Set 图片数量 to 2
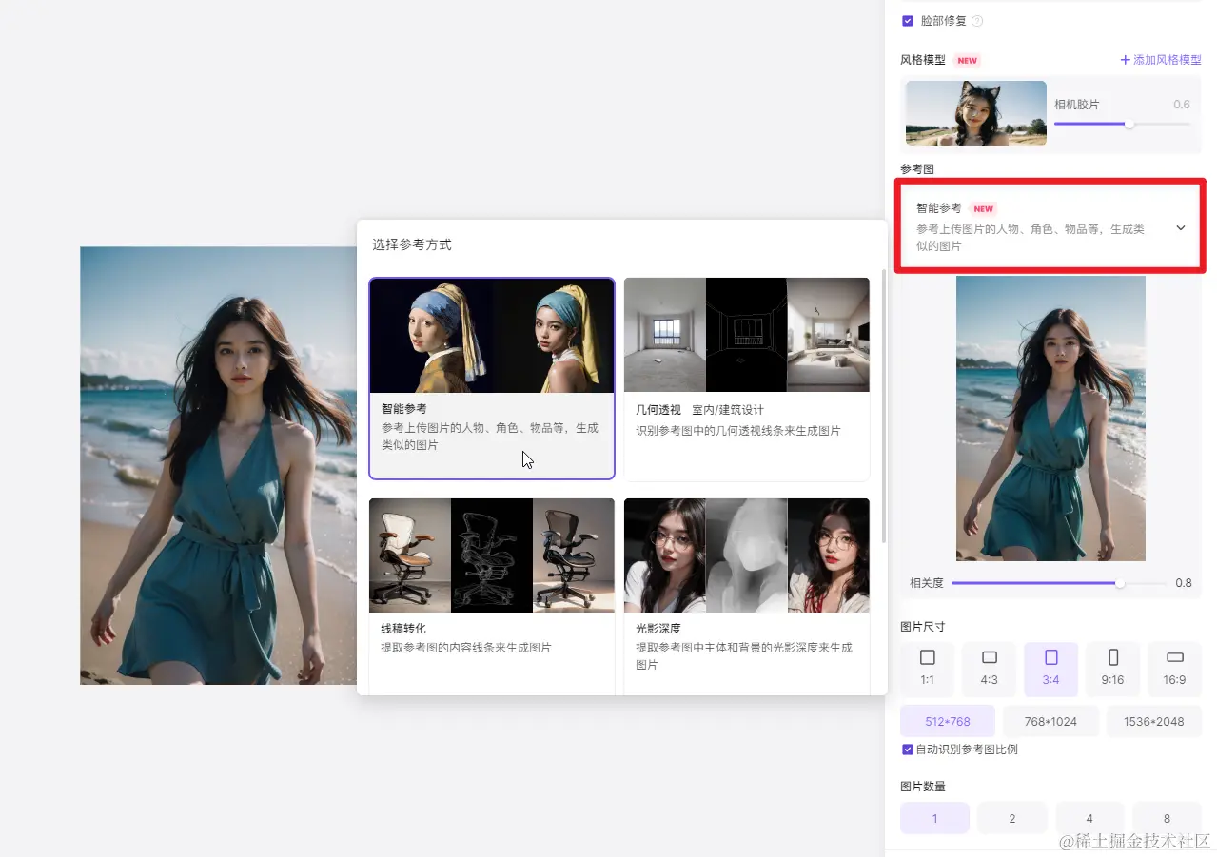 [1011, 818]
